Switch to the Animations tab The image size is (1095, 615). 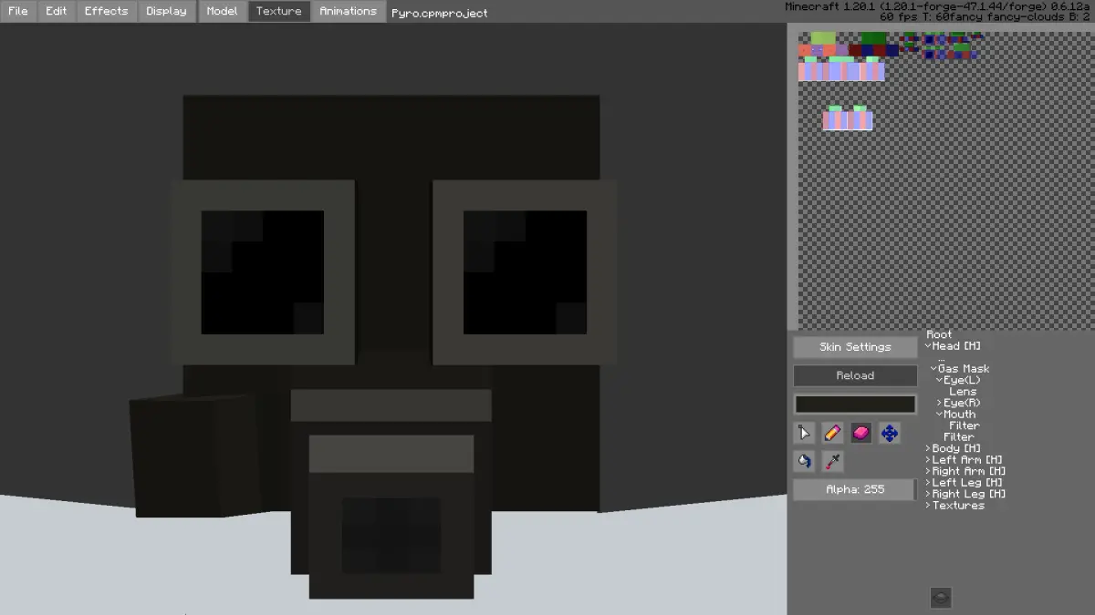pos(348,11)
